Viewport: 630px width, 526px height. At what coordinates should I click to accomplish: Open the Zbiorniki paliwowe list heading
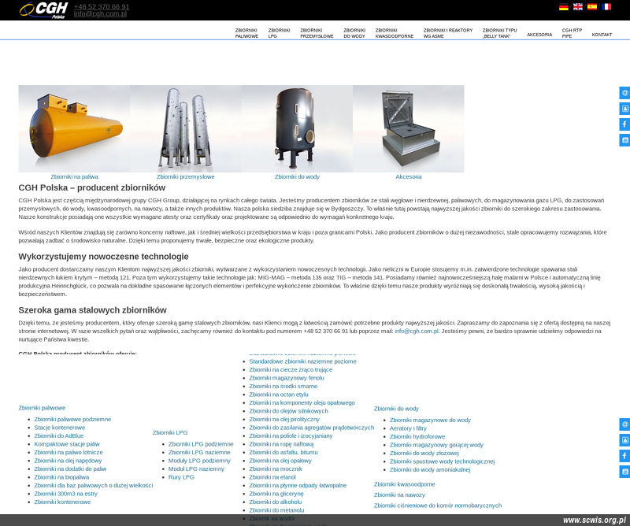pyautogui.click(x=42, y=408)
